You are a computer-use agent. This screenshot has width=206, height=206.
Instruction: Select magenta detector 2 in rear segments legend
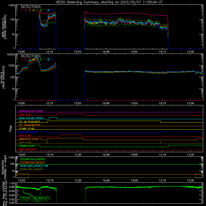[x=26, y=59]
